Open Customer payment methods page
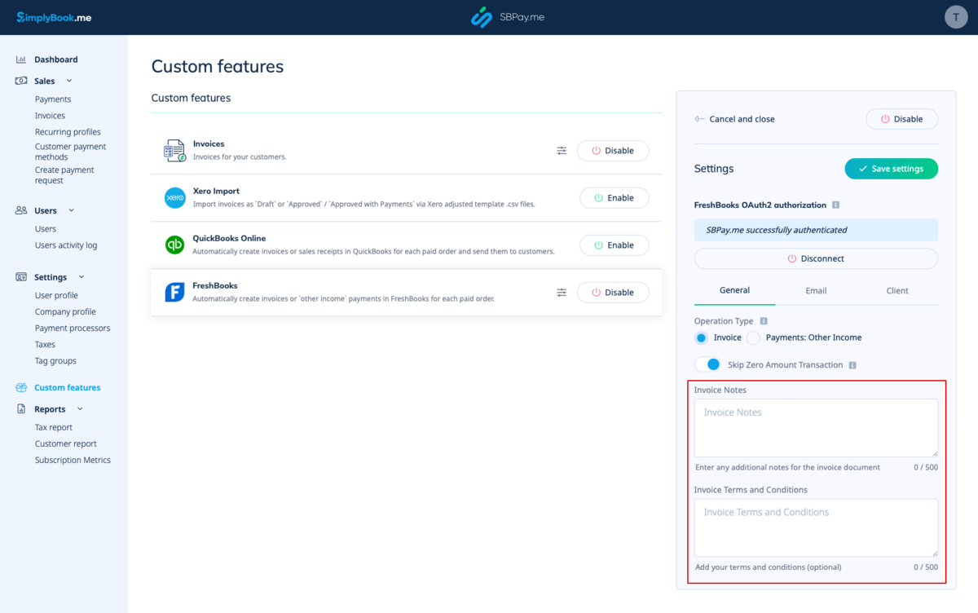This screenshot has height=613, width=978. 70,152
